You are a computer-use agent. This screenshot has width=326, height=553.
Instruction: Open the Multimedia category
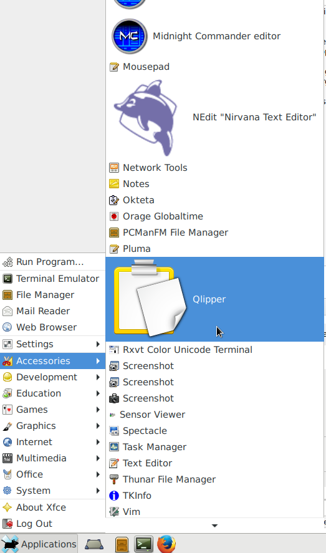pyautogui.click(x=52, y=458)
